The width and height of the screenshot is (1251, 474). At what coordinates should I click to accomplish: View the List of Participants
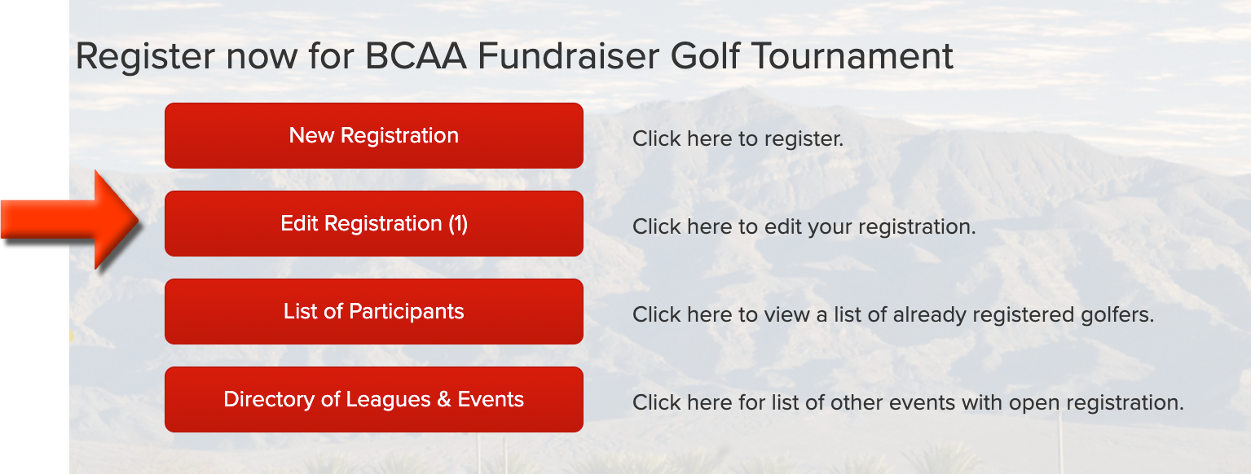coord(374,311)
